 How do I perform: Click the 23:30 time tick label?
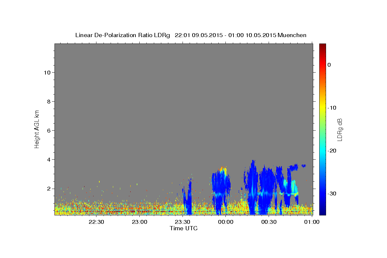point(183,222)
